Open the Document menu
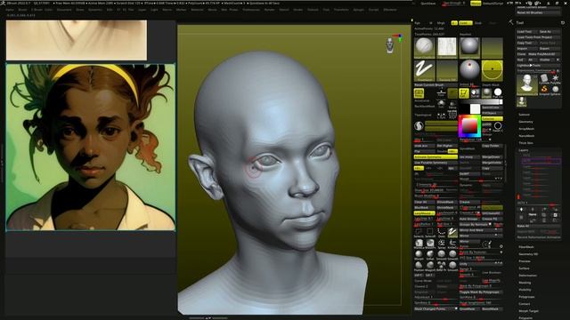Image resolution: width=570 pixels, height=320 pixels. [x=64, y=10]
